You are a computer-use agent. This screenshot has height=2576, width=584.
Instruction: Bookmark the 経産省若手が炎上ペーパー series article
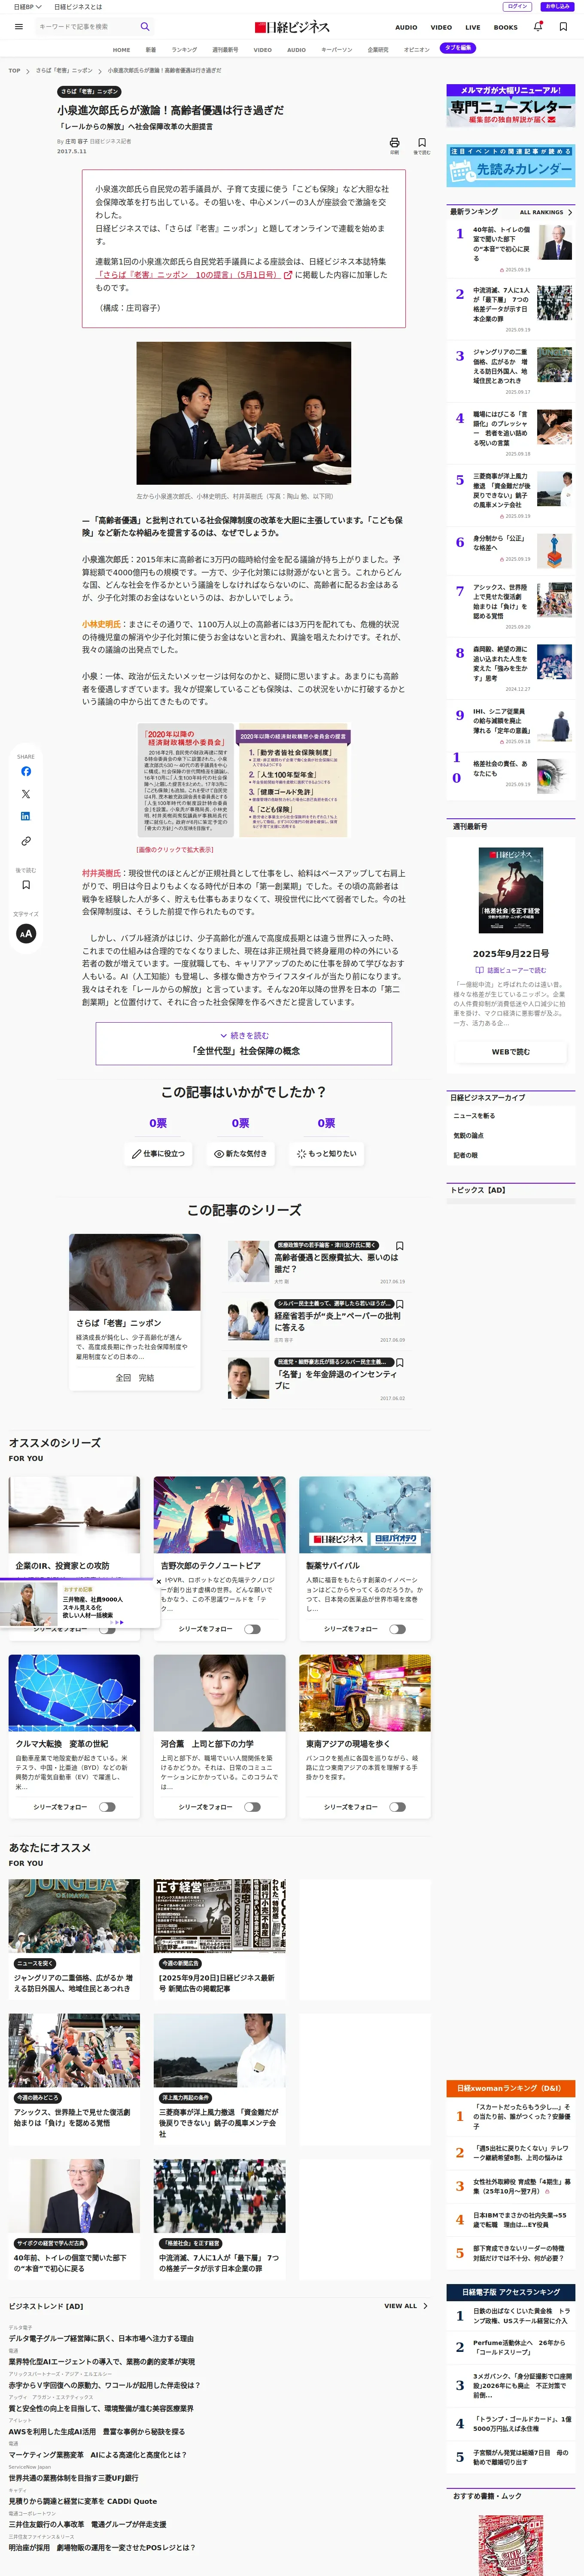(400, 1304)
